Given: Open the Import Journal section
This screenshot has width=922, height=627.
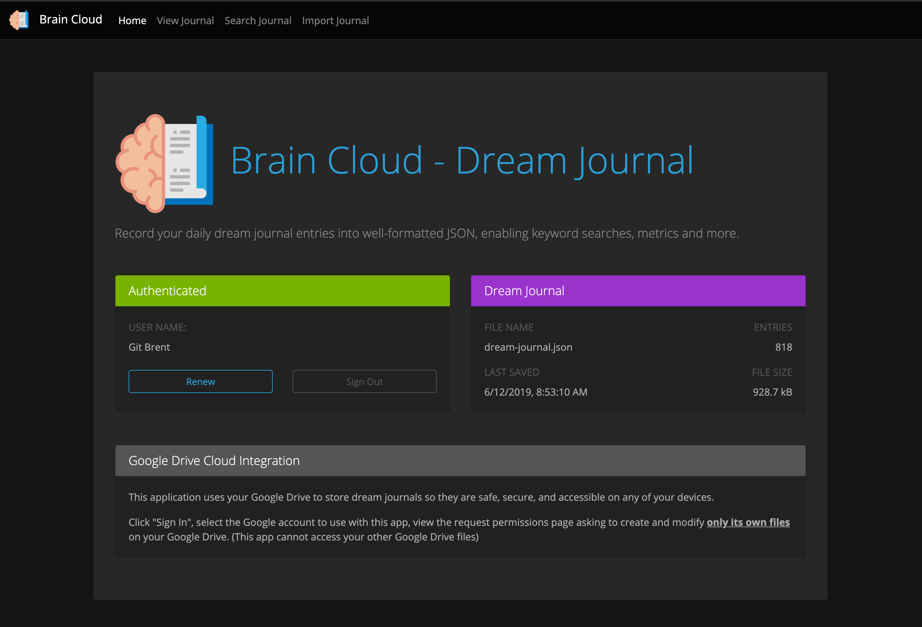Looking at the screenshot, I should click(335, 20).
